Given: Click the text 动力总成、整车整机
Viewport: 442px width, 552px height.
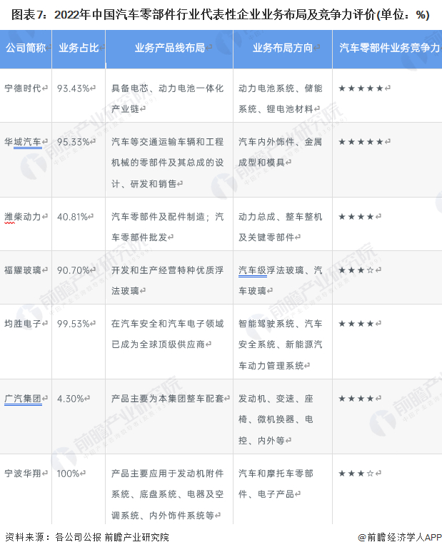Looking at the screenshot, I should pos(281,217).
